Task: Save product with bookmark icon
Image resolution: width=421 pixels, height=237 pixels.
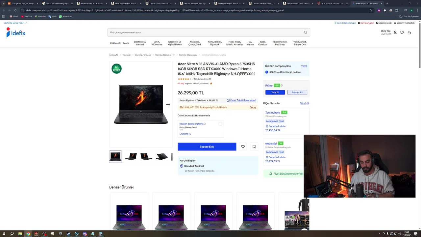Action: coord(254,147)
